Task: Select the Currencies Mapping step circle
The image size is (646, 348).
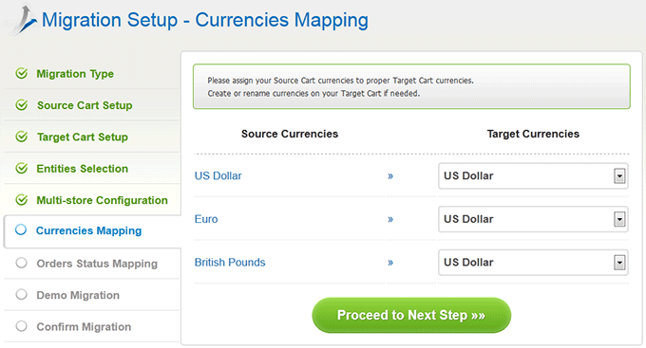Action: pos(21,229)
